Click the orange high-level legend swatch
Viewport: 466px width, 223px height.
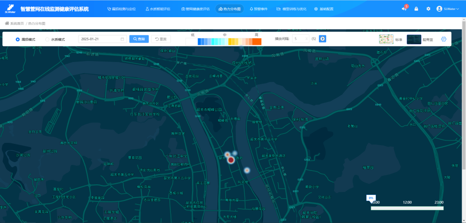coord(257,42)
